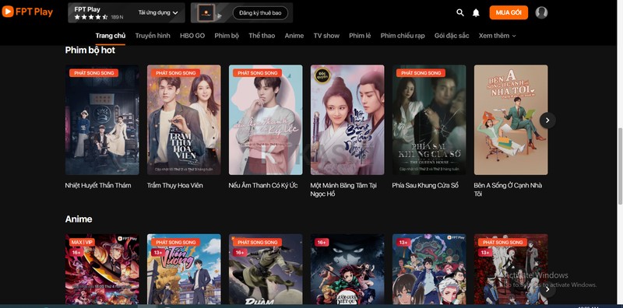Switch to the TV show tab
Viewport: 623px width, 308px height.
pos(326,36)
